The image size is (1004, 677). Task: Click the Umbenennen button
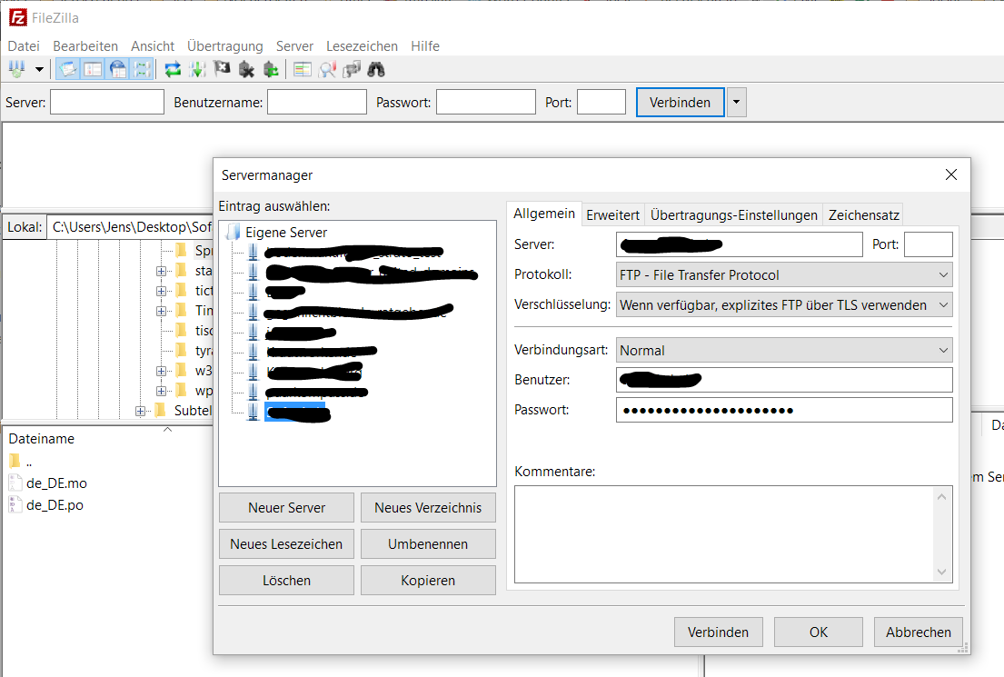(x=428, y=544)
